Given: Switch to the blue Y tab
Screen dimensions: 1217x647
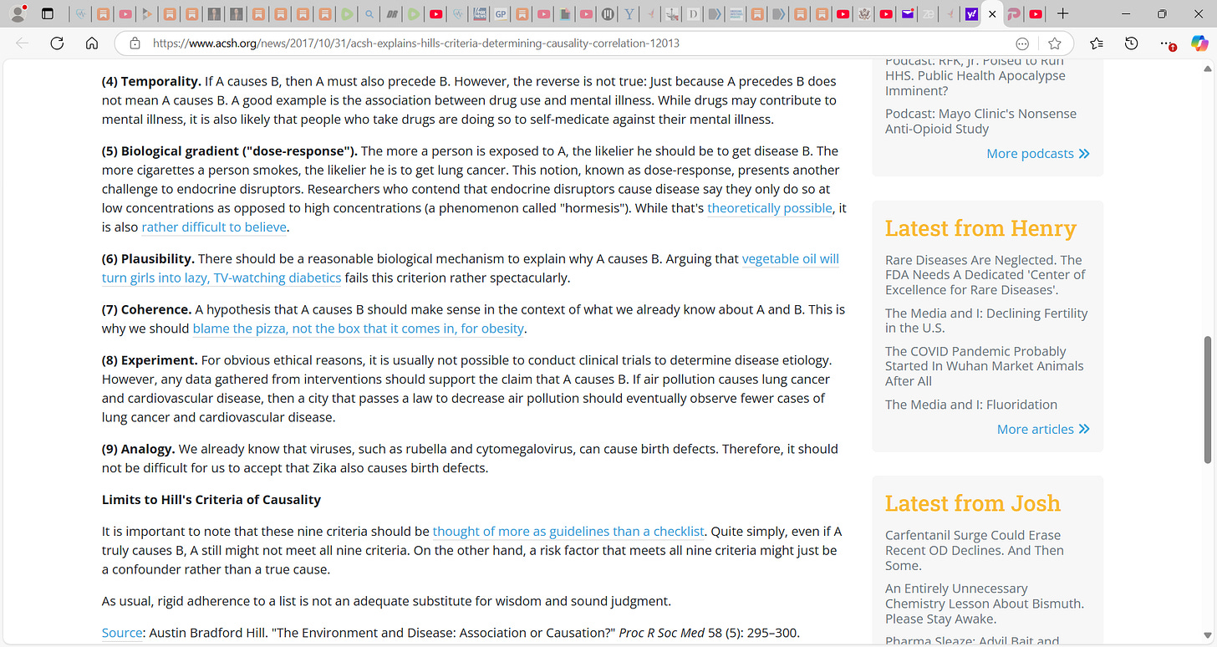Looking at the screenshot, I should [x=629, y=14].
